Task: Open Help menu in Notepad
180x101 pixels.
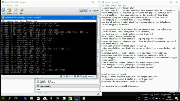Action: click(124, 5)
